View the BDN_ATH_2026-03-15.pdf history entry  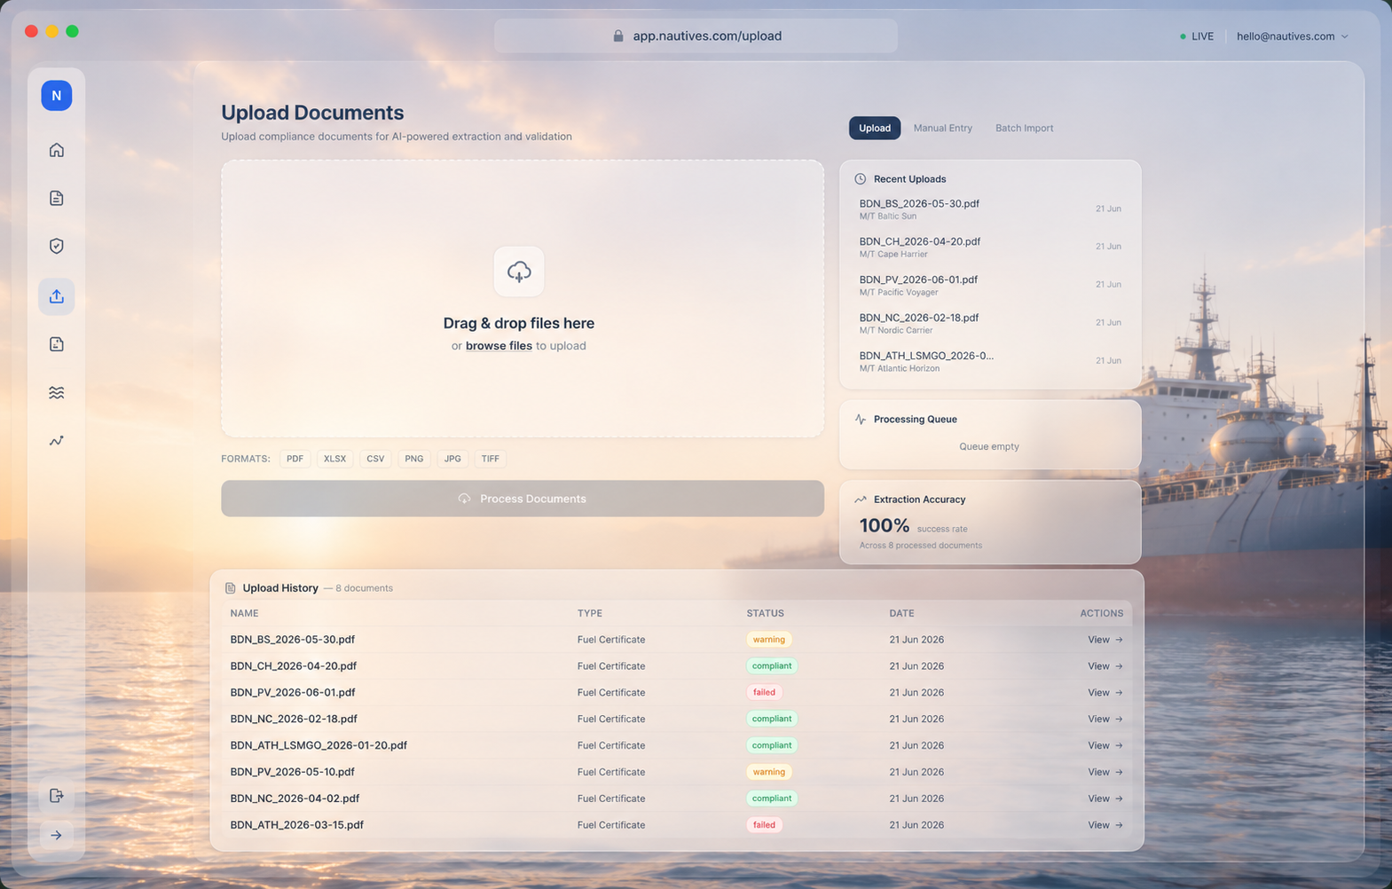point(1105,825)
